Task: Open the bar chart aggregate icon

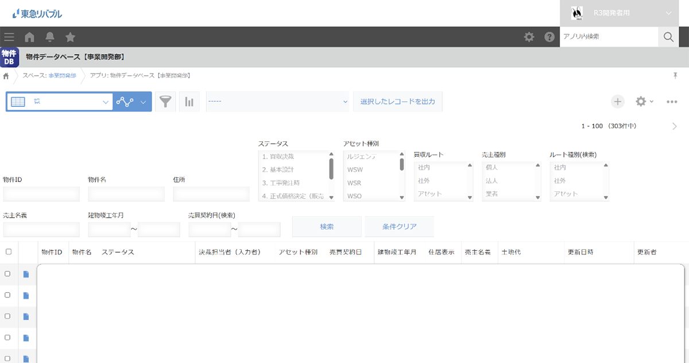Action: [189, 102]
